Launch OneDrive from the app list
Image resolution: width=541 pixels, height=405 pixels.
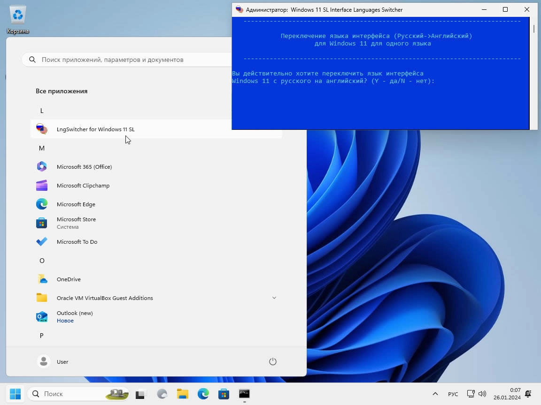(x=69, y=279)
